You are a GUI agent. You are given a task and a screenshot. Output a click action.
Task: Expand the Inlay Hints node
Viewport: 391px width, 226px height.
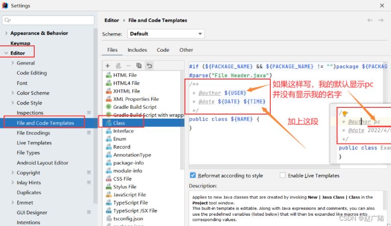tap(13, 183)
